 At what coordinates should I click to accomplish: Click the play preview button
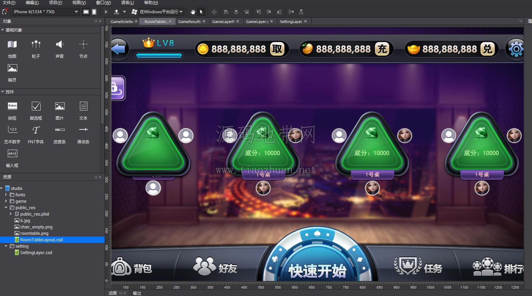pyautogui.click(x=106, y=12)
